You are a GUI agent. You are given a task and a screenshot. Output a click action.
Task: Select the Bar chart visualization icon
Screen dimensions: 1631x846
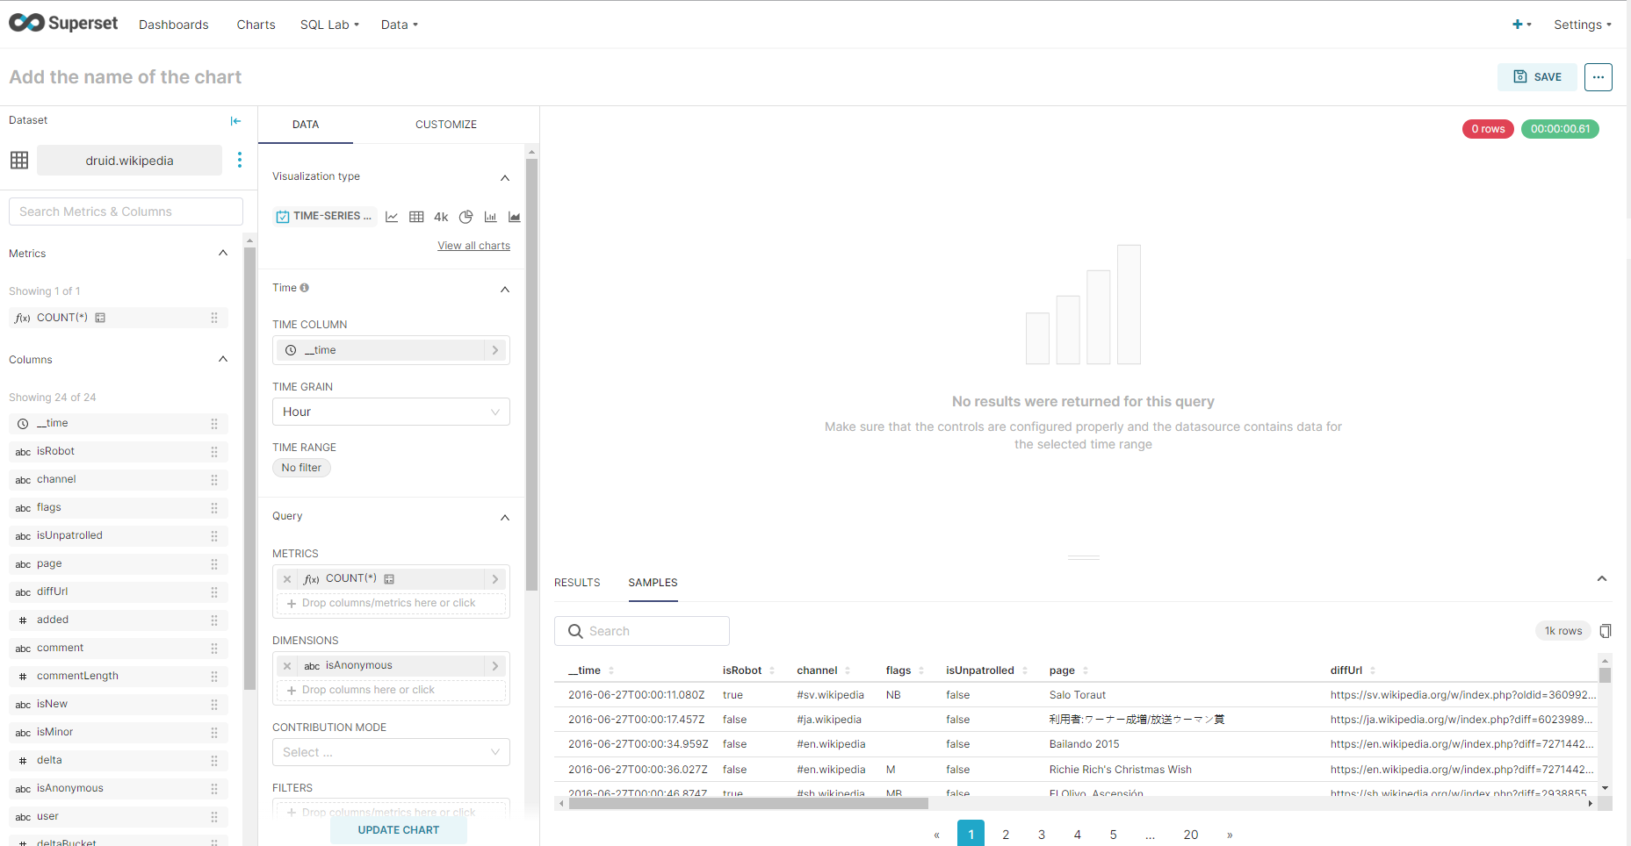[x=490, y=217]
